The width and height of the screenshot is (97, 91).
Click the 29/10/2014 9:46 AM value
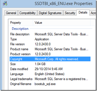(49, 69)
